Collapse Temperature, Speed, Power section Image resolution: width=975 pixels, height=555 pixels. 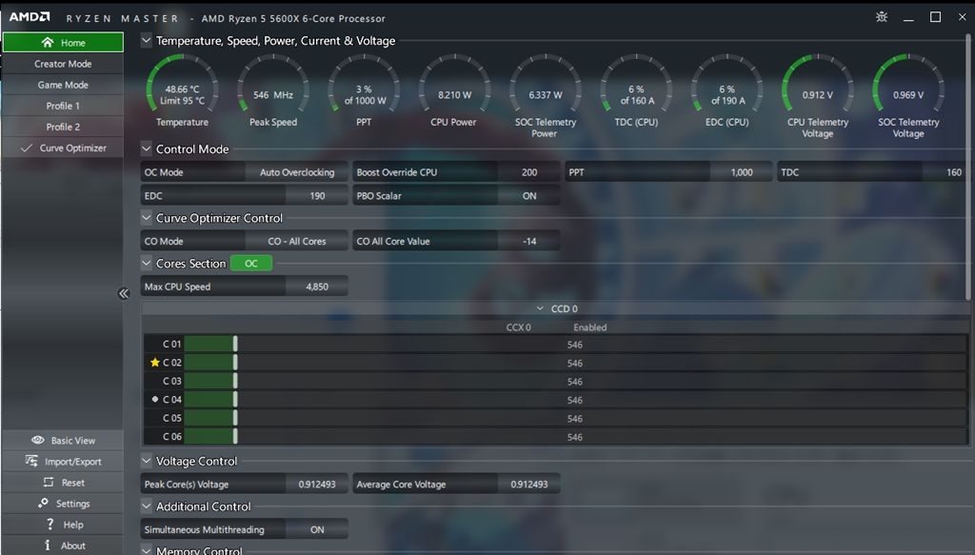[146, 40]
